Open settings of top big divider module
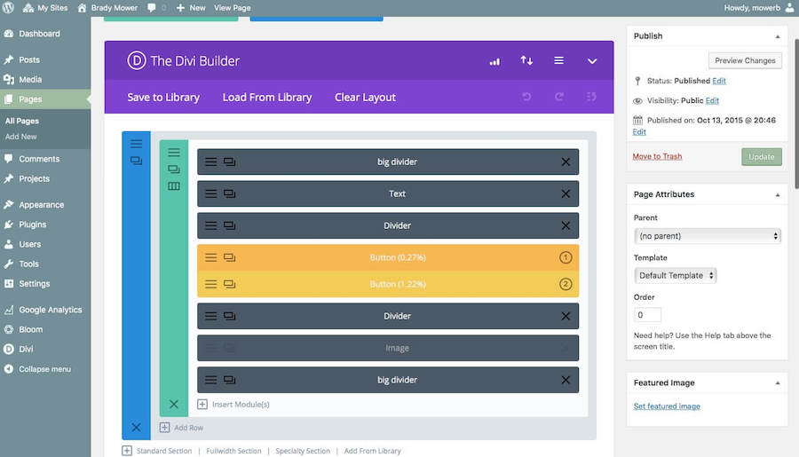 pyautogui.click(x=211, y=162)
